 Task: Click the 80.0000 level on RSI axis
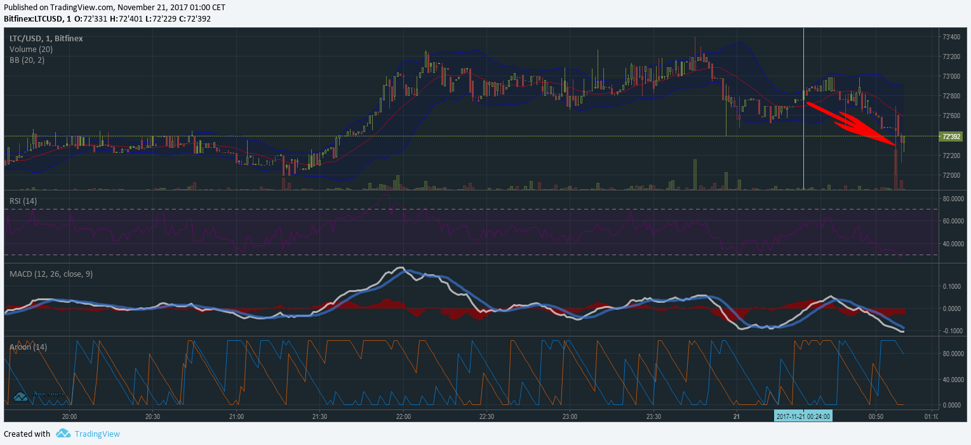coord(954,199)
